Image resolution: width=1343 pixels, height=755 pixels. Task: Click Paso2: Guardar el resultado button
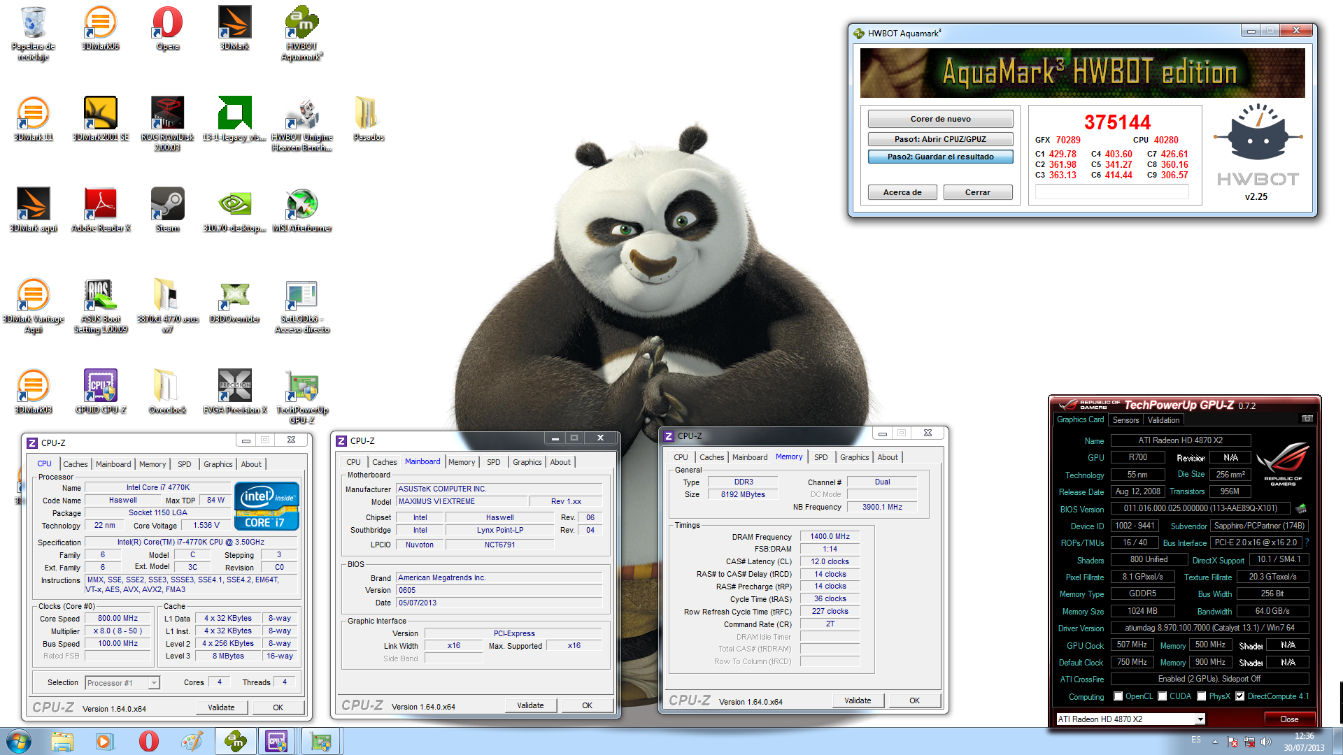click(x=940, y=157)
